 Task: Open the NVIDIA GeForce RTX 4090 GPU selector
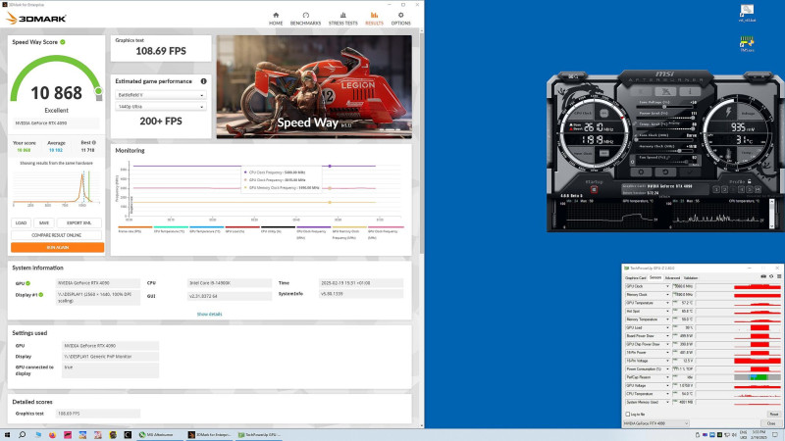tap(656, 423)
